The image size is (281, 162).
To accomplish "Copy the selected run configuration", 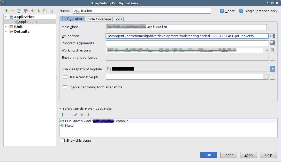I will pyautogui.click(x=19, y=11).
